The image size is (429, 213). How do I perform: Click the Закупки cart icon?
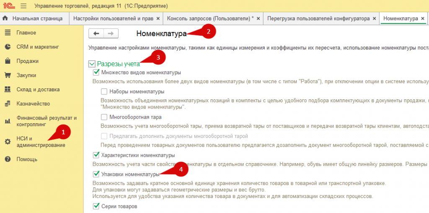8,75
